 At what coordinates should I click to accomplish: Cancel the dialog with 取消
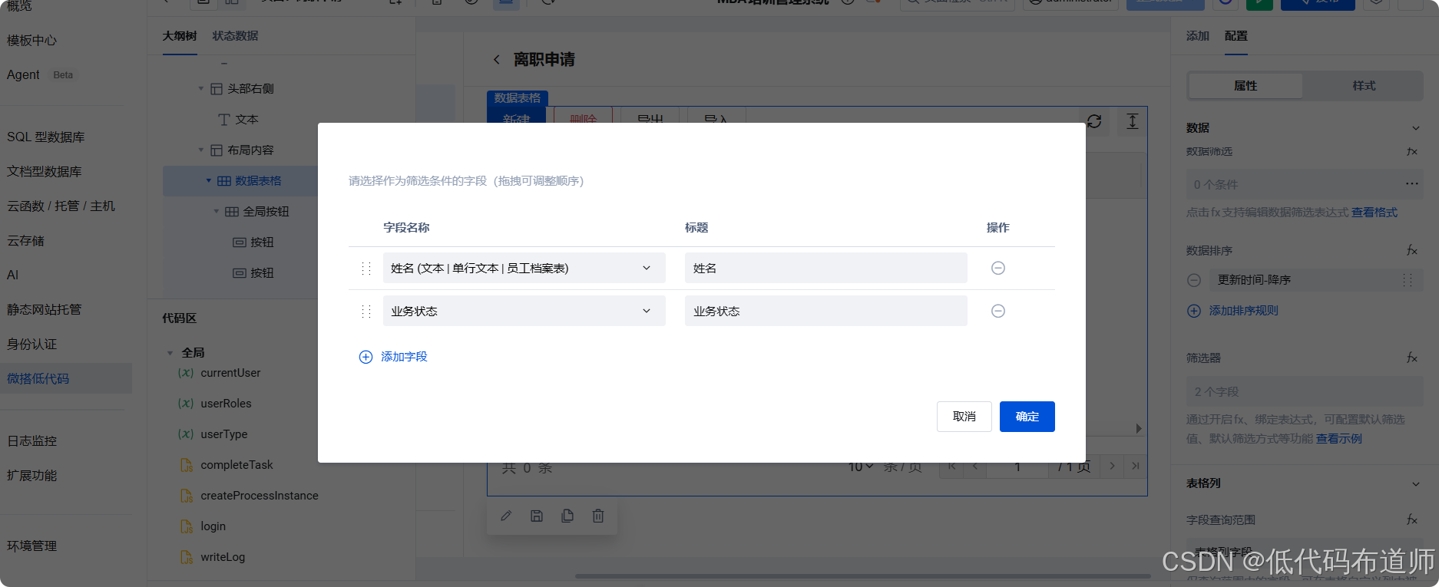[964, 417]
